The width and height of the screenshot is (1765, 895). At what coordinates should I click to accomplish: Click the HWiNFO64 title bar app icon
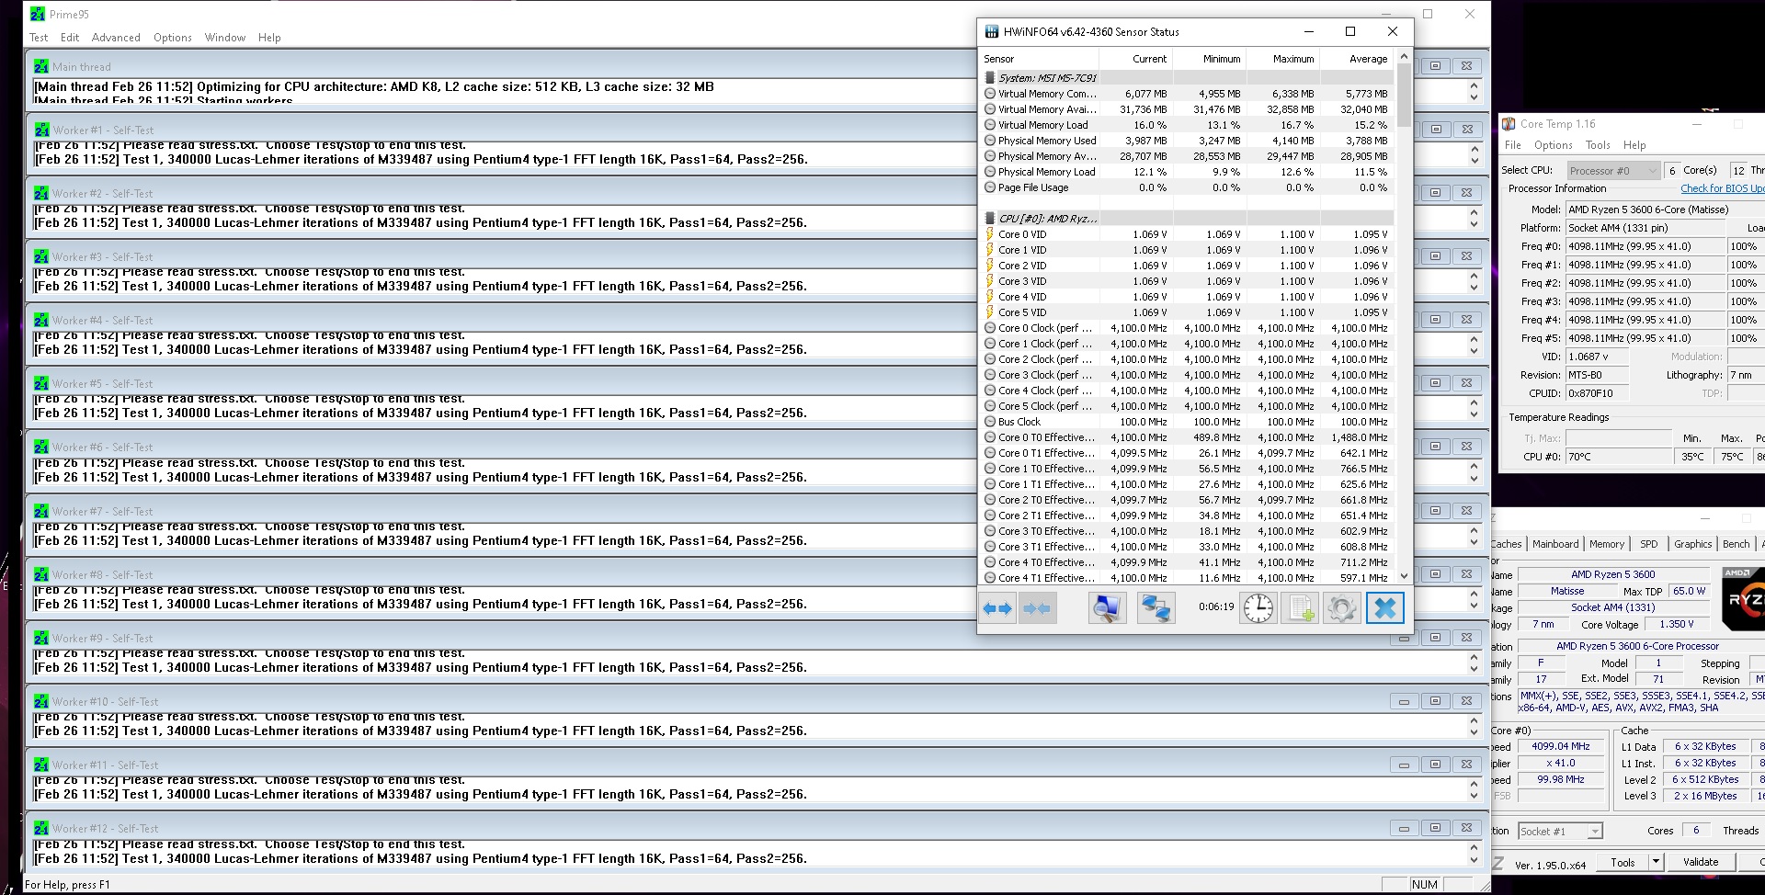pyautogui.click(x=992, y=31)
